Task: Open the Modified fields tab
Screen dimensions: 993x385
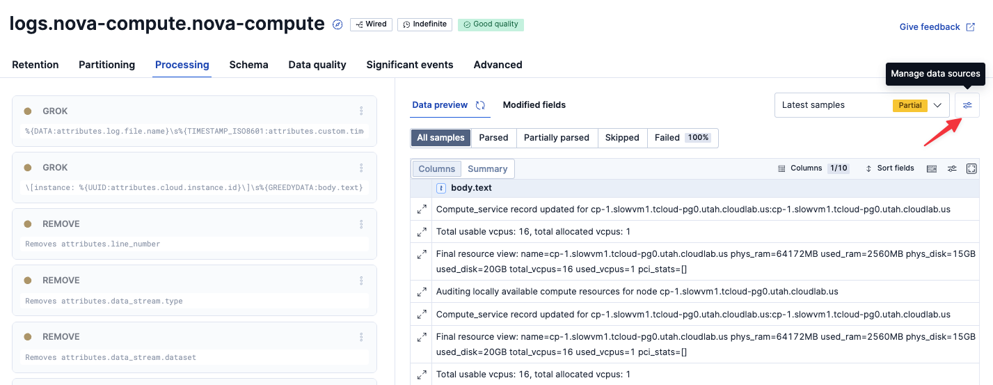Action: click(534, 105)
